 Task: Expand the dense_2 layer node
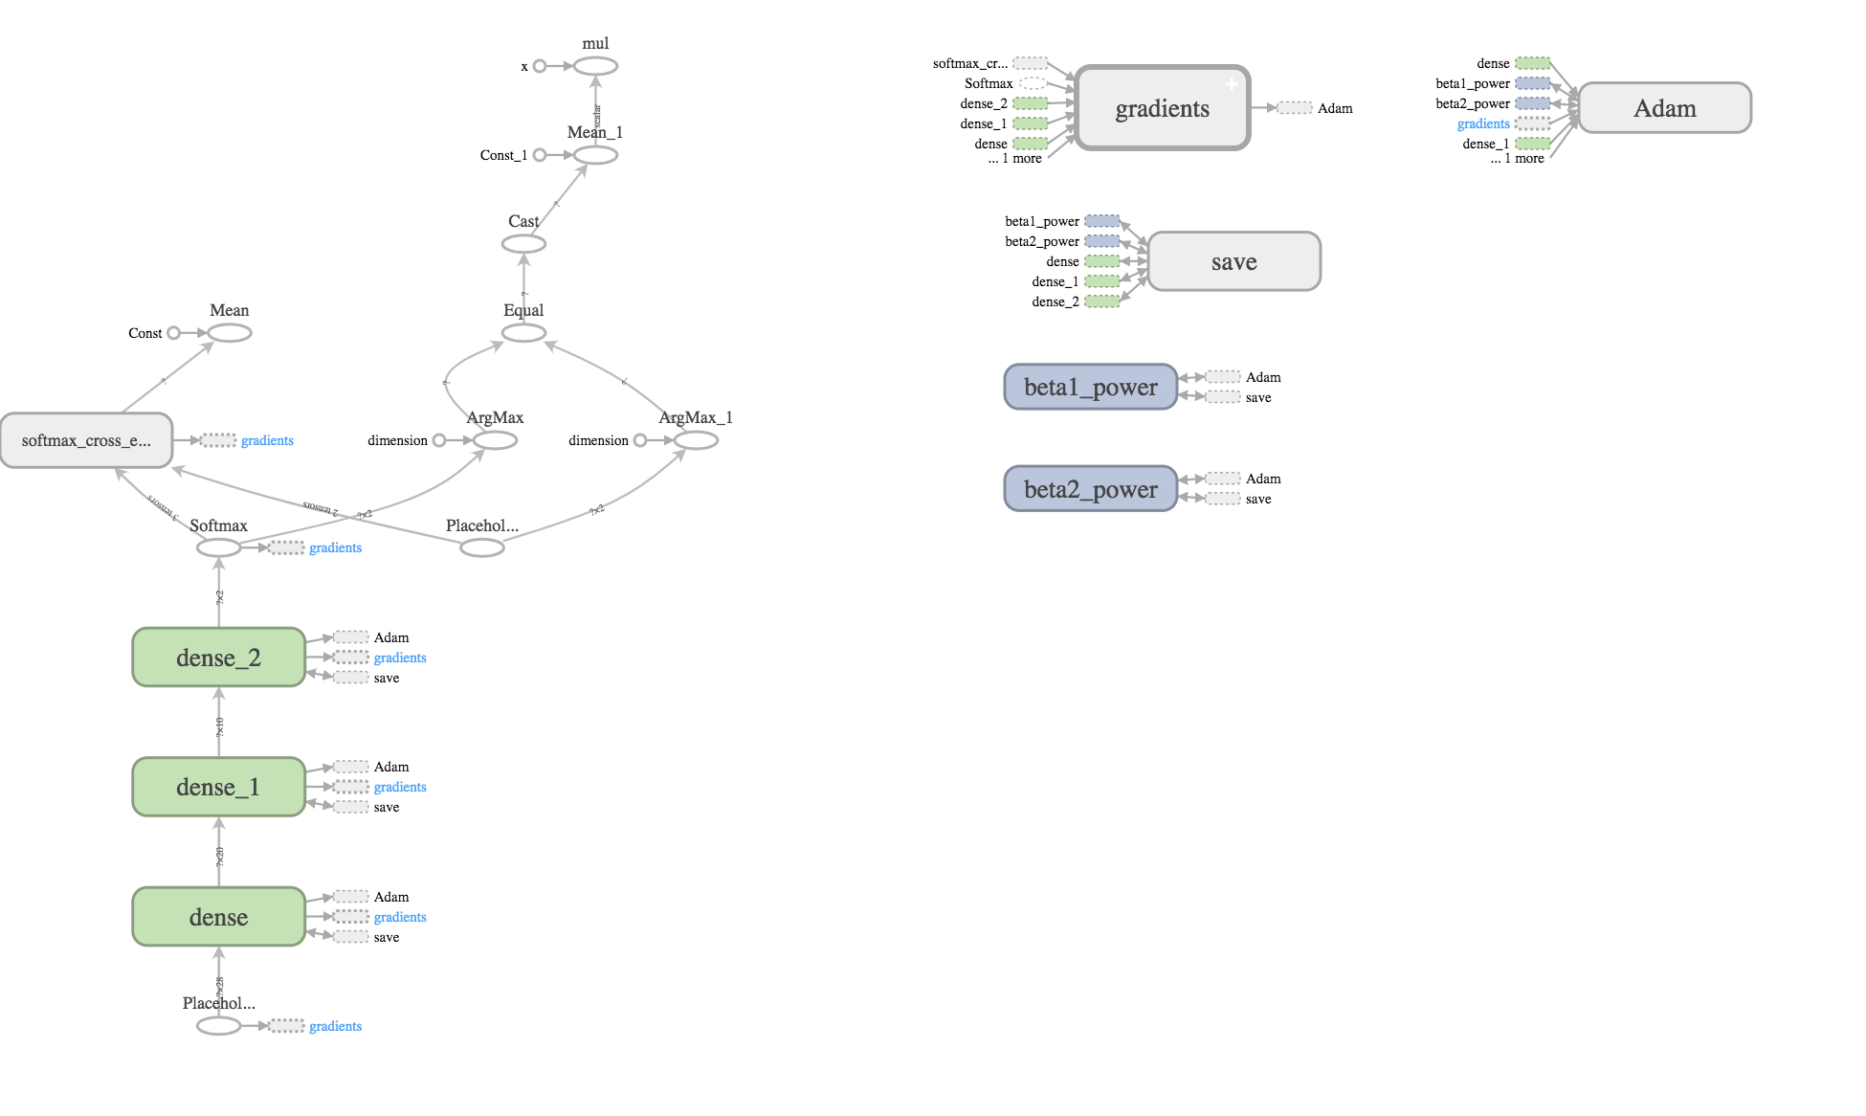[218, 658]
